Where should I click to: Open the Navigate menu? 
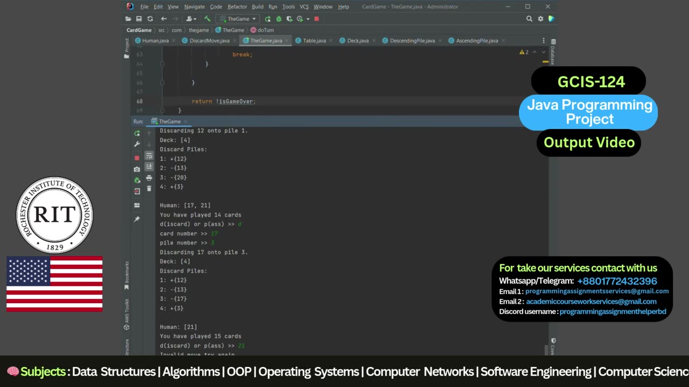click(x=194, y=7)
